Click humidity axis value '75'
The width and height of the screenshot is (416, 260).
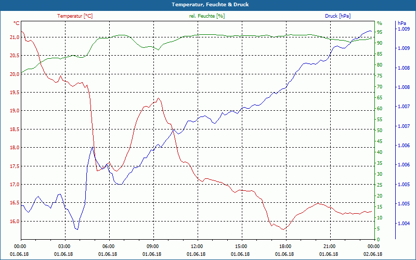click(x=380, y=76)
